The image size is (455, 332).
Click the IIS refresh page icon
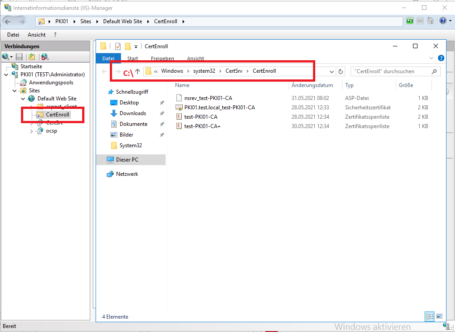coord(410,21)
